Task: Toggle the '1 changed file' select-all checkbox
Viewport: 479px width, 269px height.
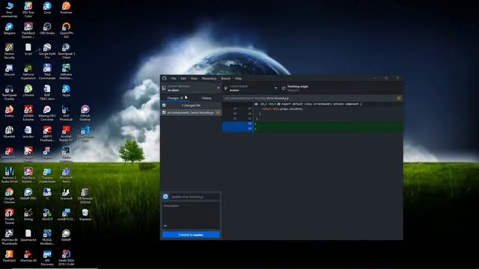Action: (x=164, y=105)
